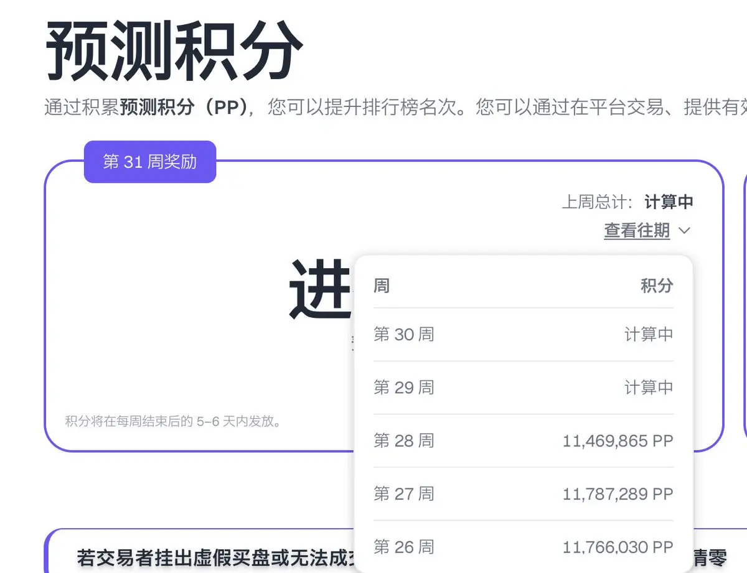
Task: Select the 第 26 周 row label
Action: (x=403, y=547)
